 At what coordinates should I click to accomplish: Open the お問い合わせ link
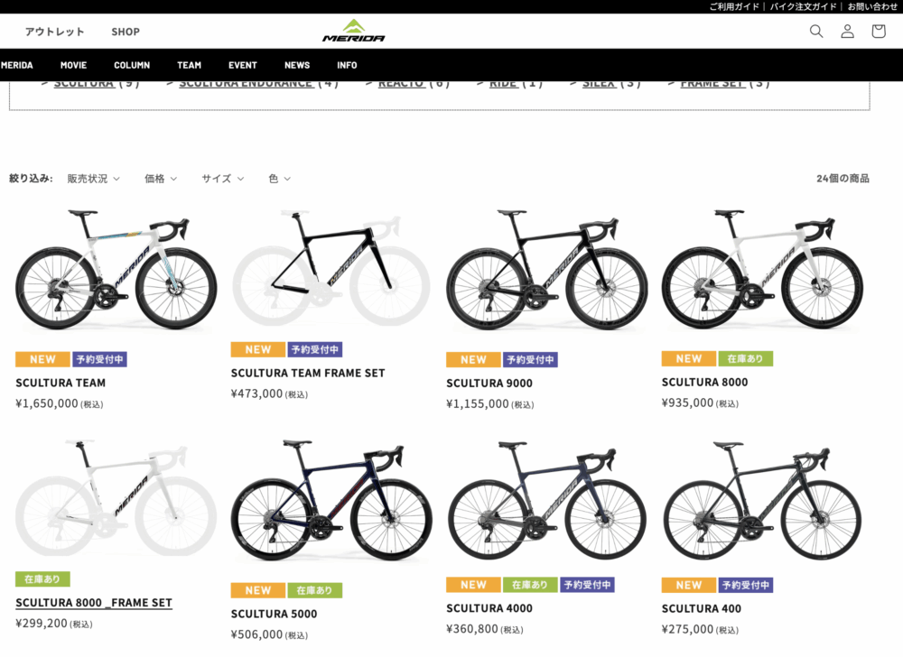click(x=872, y=6)
